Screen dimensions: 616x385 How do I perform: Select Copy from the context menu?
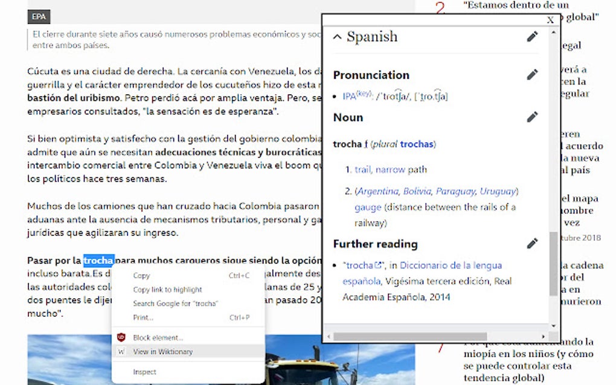(x=141, y=274)
